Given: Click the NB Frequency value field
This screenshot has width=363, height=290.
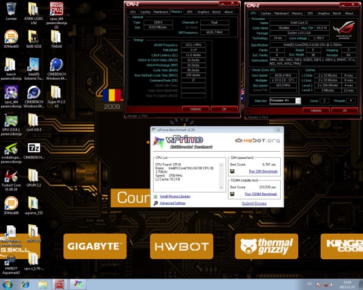Looking at the screenshot, I should (215, 33).
